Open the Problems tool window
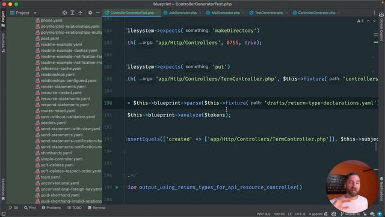Screen dimensions: 385x217 (x=51, y=208)
